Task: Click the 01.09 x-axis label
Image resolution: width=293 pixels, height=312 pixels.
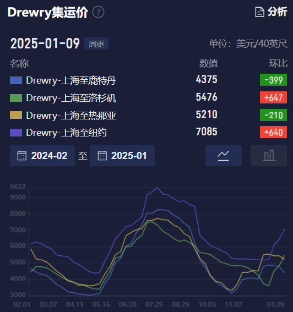Action: click(x=276, y=304)
